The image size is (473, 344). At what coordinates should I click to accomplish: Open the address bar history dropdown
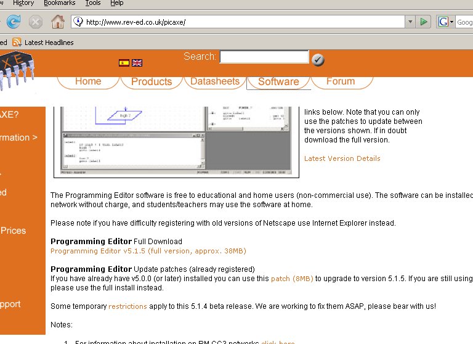410,22
